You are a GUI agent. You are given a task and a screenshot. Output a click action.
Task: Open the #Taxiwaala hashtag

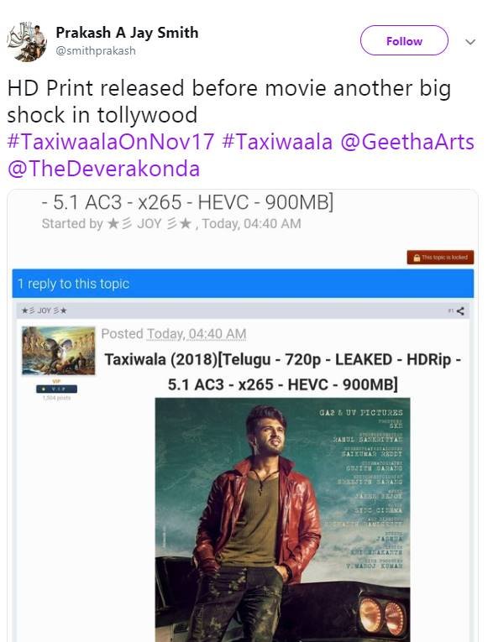277,142
